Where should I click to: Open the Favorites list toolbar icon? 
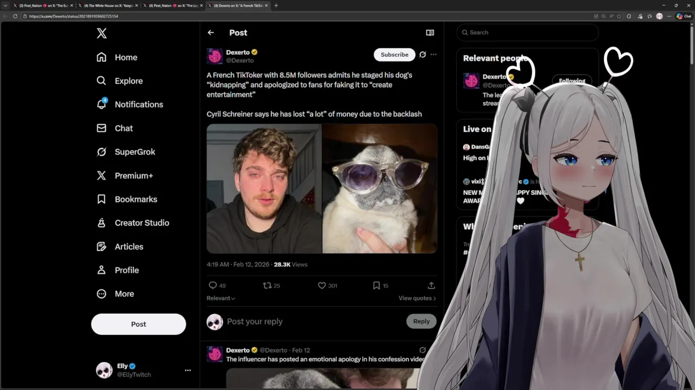(649, 16)
